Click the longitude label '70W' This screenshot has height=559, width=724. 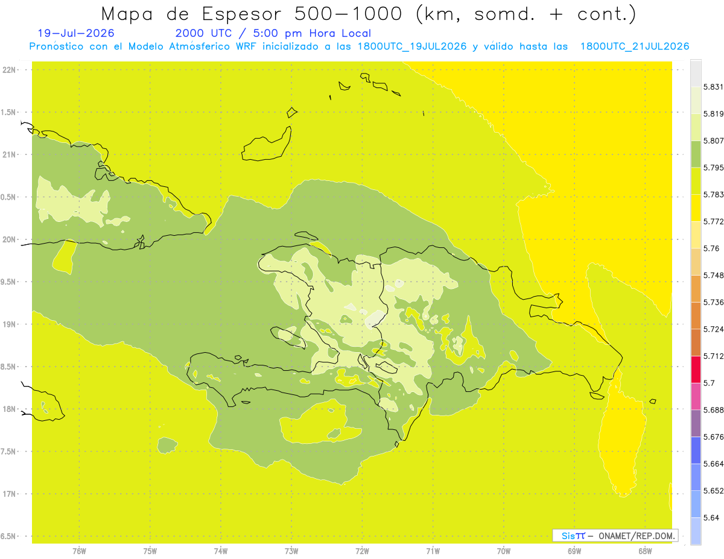(504, 551)
